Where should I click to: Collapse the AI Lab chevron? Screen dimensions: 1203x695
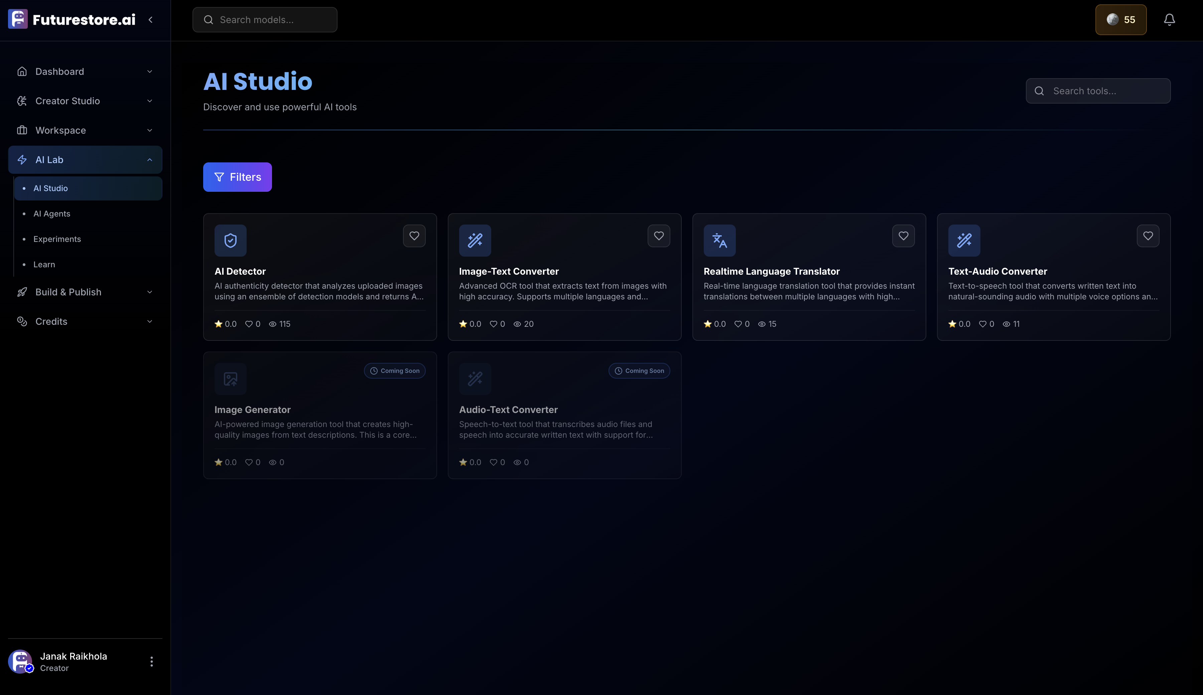tap(149, 160)
